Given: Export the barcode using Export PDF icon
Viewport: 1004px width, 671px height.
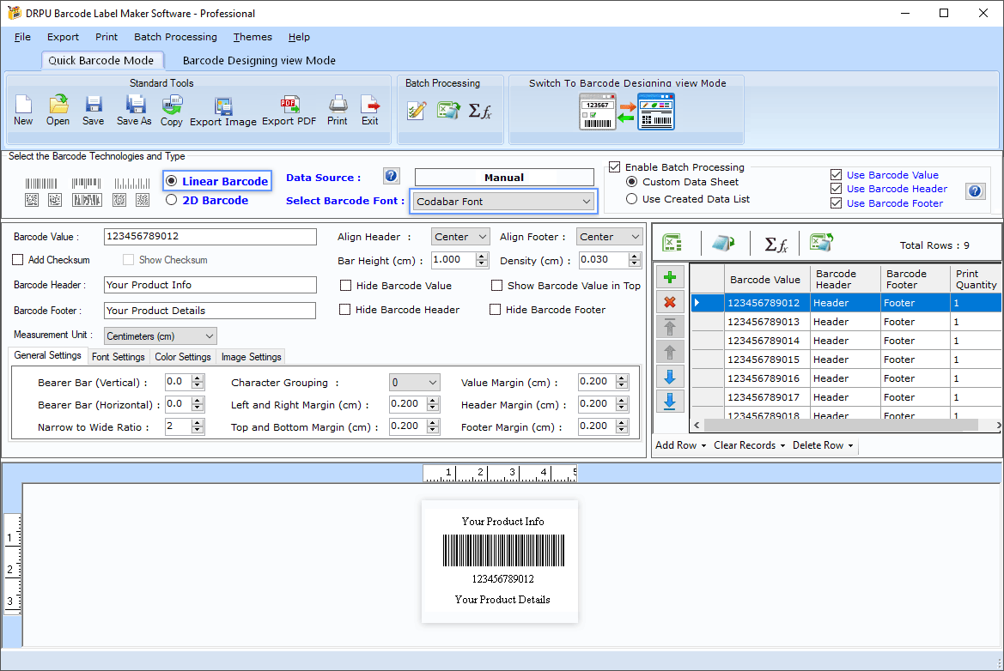Looking at the screenshot, I should [x=289, y=110].
